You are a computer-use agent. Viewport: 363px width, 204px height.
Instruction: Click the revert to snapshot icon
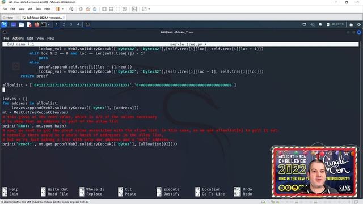click(88, 9)
